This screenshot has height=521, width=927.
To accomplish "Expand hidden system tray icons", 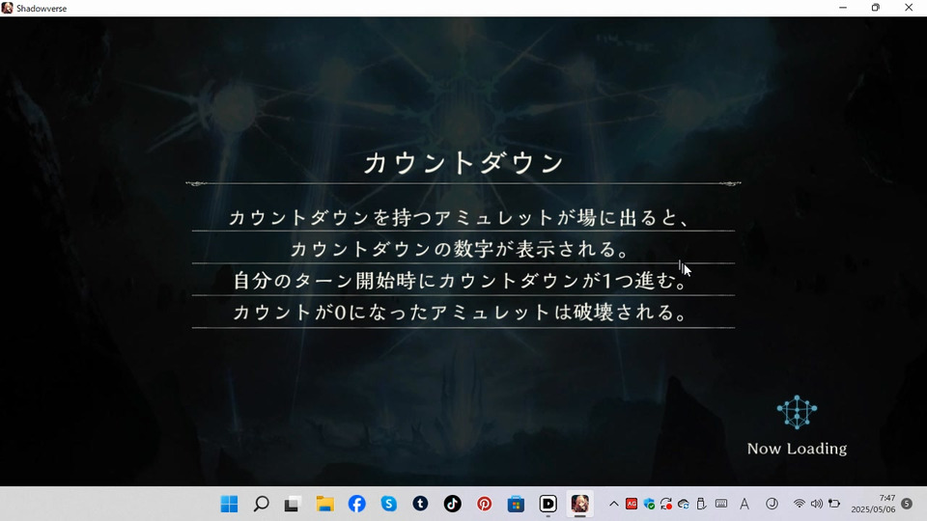I will point(614,504).
